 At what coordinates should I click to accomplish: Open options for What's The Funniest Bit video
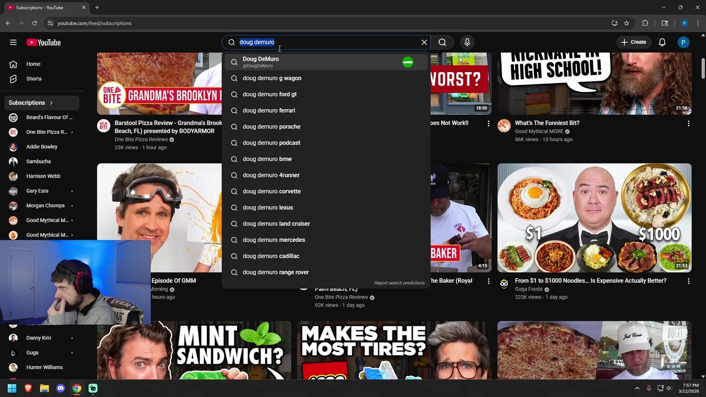688,124
